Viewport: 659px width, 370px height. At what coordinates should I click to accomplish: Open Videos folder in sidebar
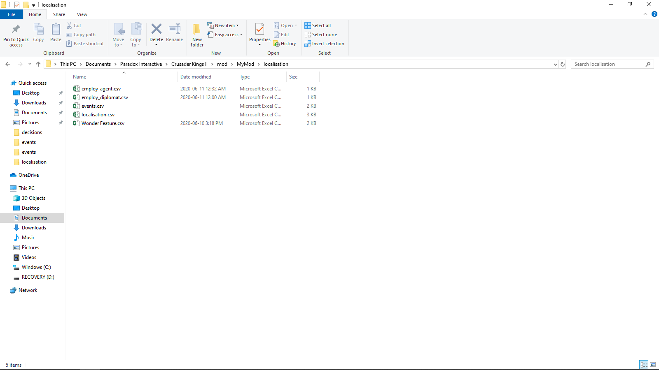point(29,257)
